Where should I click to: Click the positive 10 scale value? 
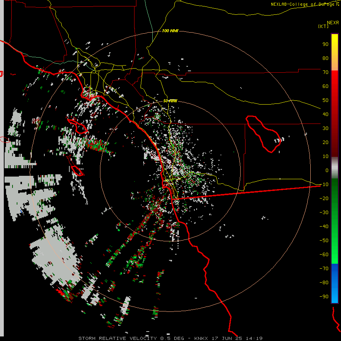(325, 156)
